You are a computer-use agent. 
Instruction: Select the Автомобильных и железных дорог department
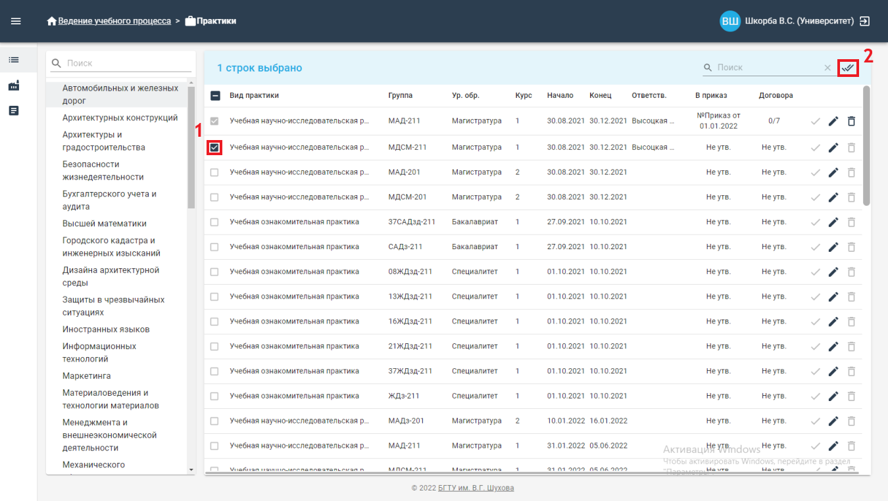pos(116,94)
